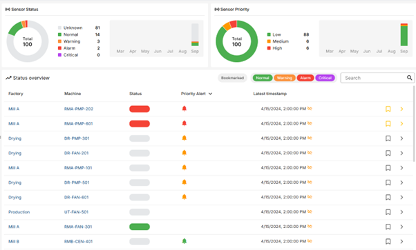Open RMA-PMP-101 row chevron
The width and height of the screenshot is (416, 250).
tap(401, 168)
